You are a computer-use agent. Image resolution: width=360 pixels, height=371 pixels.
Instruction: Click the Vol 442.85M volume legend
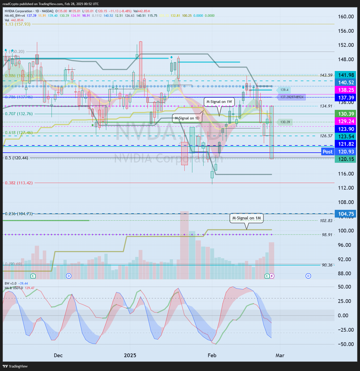pos(14,20)
